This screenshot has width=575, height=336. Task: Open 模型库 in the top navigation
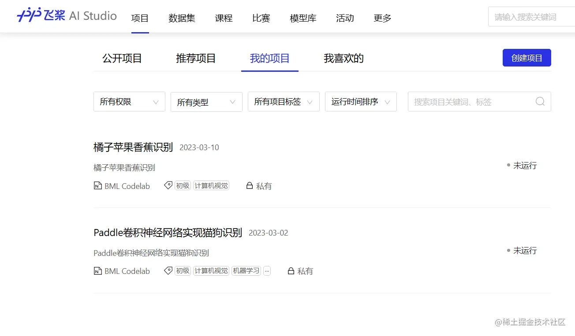[x=303, y=18]
